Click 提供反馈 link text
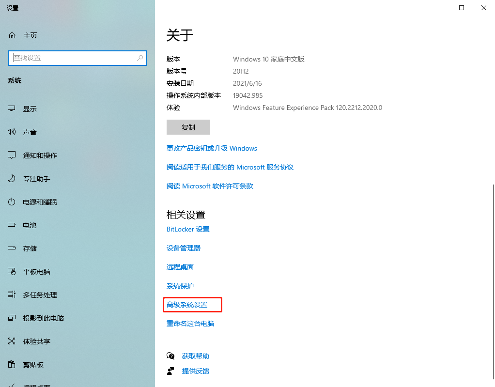This screenshot has width=495, height=387. pyautogui.click(x=195, y=371)
